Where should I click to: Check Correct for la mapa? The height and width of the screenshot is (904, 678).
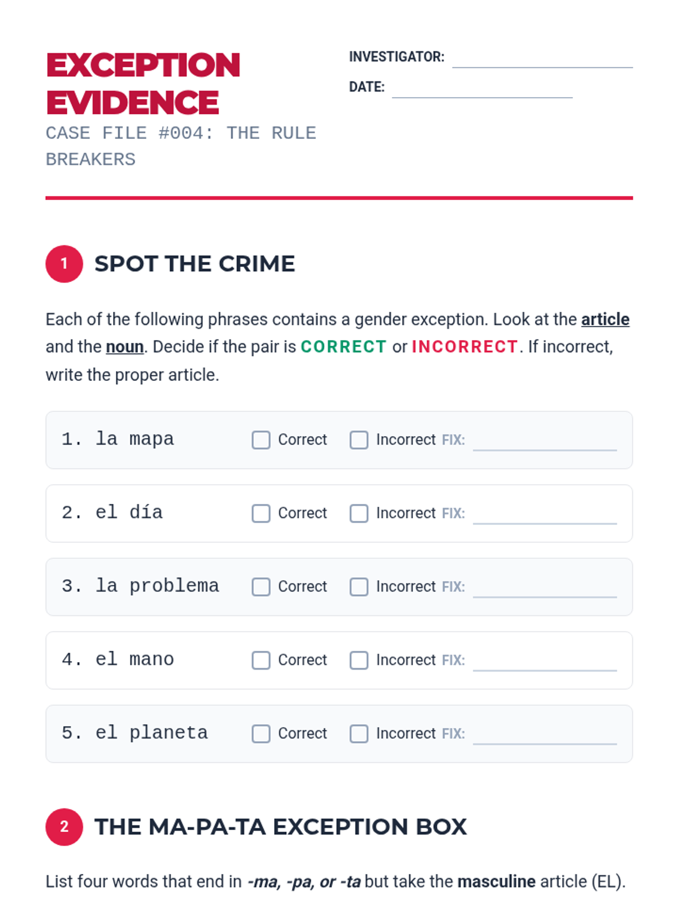261,440
